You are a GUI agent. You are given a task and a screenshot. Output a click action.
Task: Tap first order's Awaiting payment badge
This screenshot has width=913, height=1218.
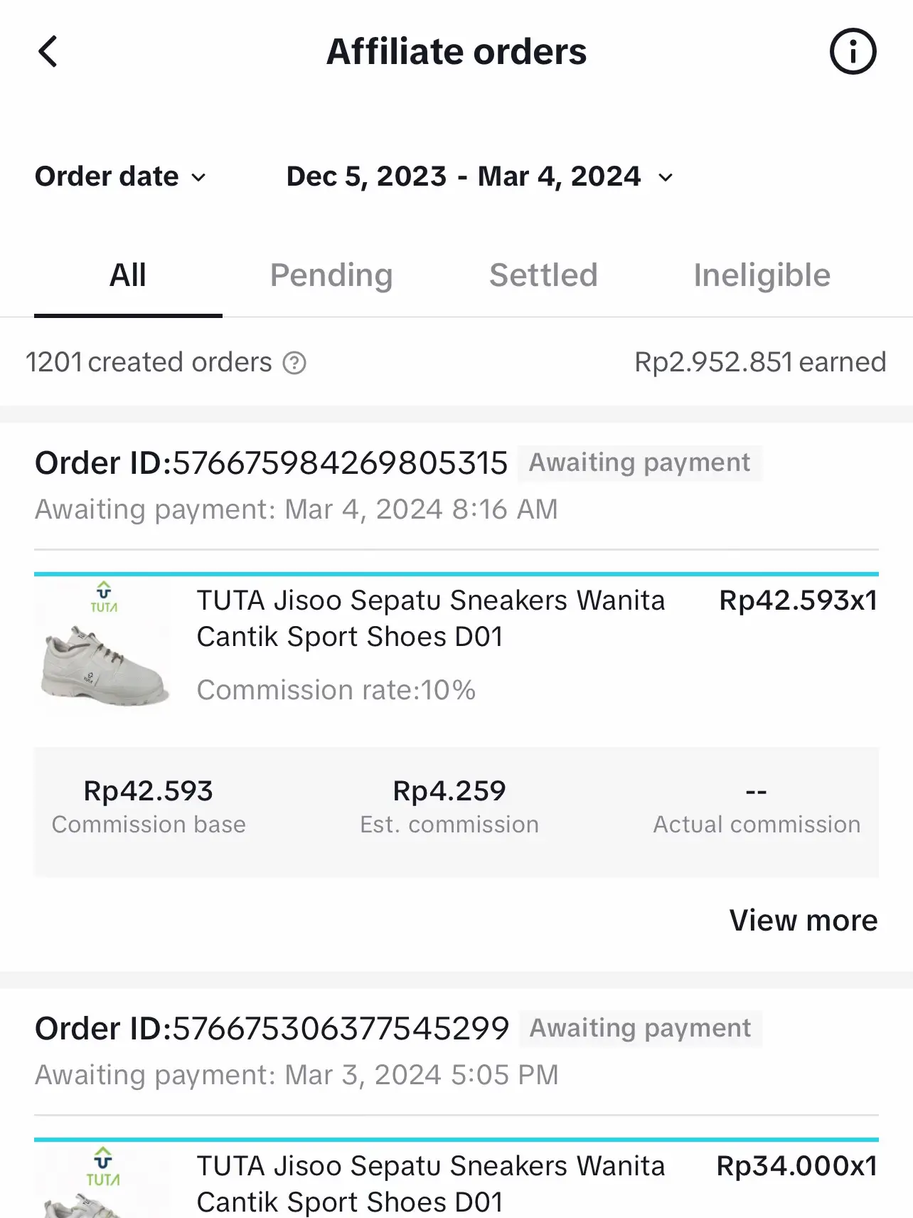click(x=639, y=463)
